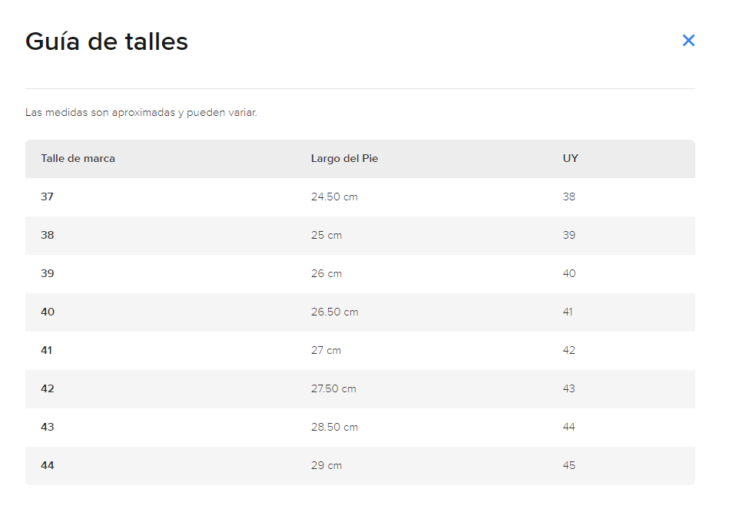Select the UY column header
This screenshot has height=512, width=736.
click(570, 159)
